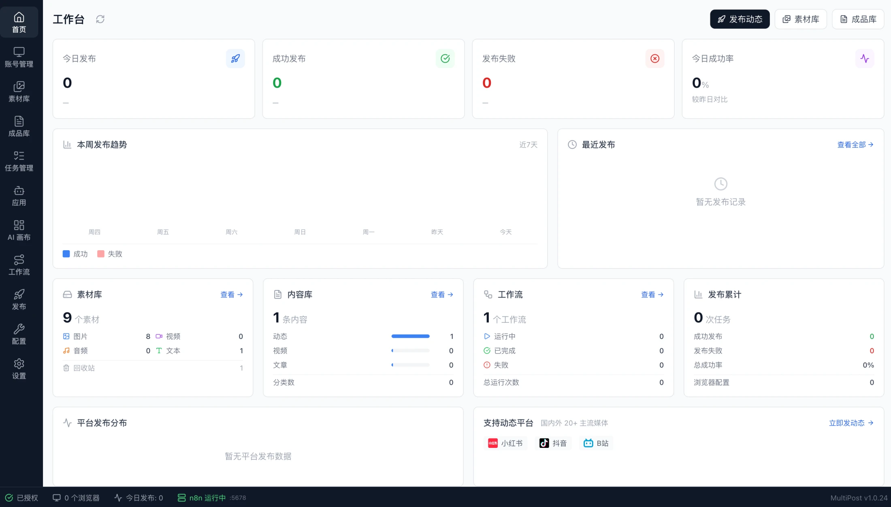Image resolution: width=891 pixels, height=507 pixels.
Task: Click the bar chart icon beside 本周发布趋势
Action: pos(67,145)
